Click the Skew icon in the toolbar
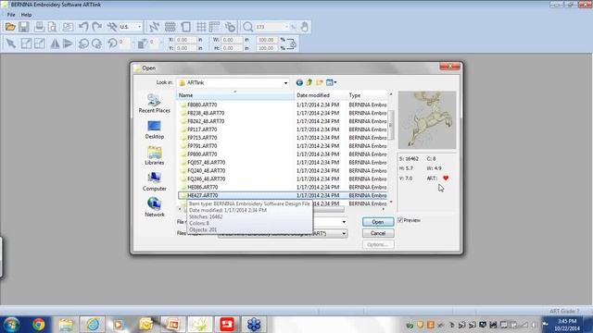The width and height of the screenshot is (593, 333). tap(142, 43)
